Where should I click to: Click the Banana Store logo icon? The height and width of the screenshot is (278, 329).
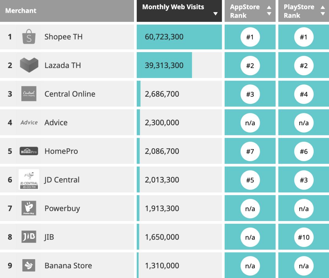[29, 266]
